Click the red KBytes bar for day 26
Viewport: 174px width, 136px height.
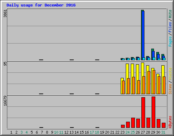click(x=138, y=123)
